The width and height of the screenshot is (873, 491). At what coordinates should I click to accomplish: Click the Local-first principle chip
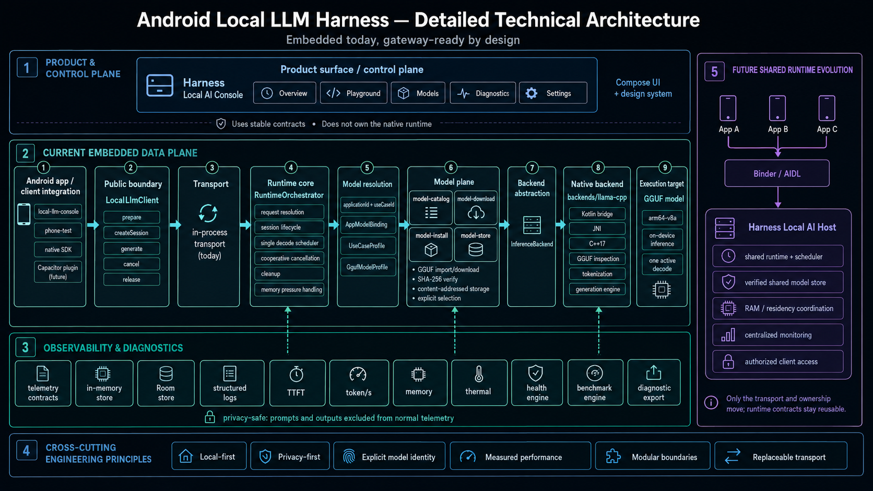pyautogui.click(x=209, y=456)
